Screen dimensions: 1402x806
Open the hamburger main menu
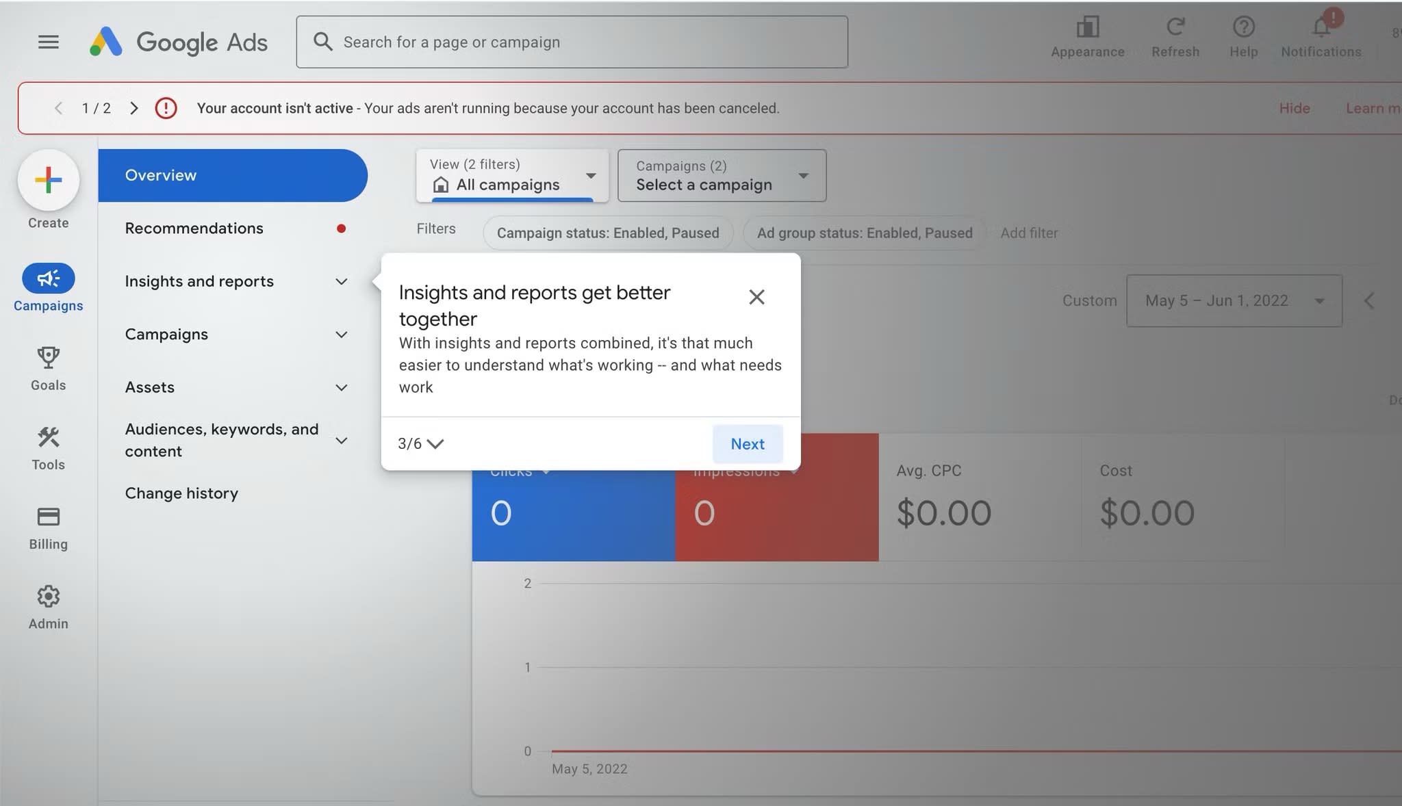coord(48,42)
